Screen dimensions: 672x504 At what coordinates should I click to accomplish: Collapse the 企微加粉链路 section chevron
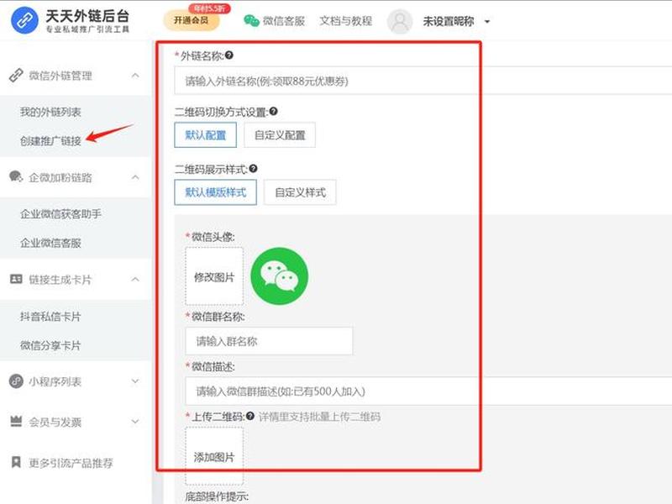click(x=135, y=177)
